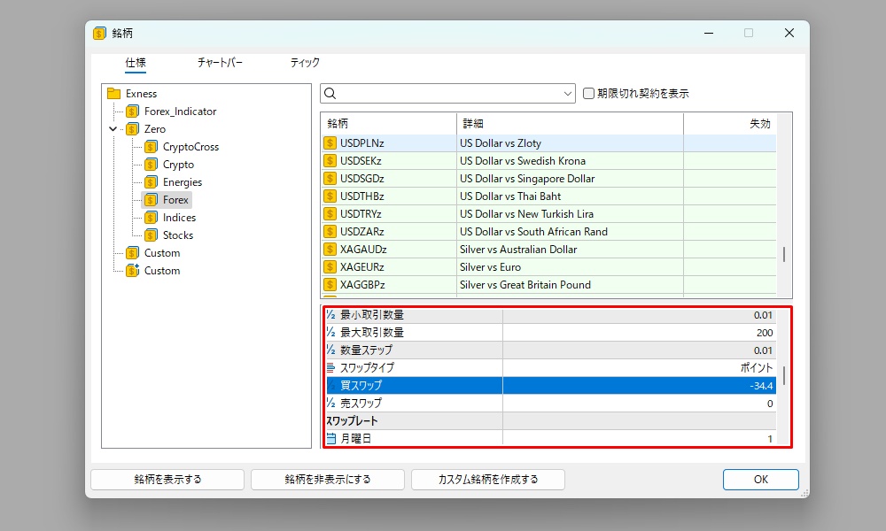
Task: Collapse the Zero tree node
Action: tap(113, 129)
